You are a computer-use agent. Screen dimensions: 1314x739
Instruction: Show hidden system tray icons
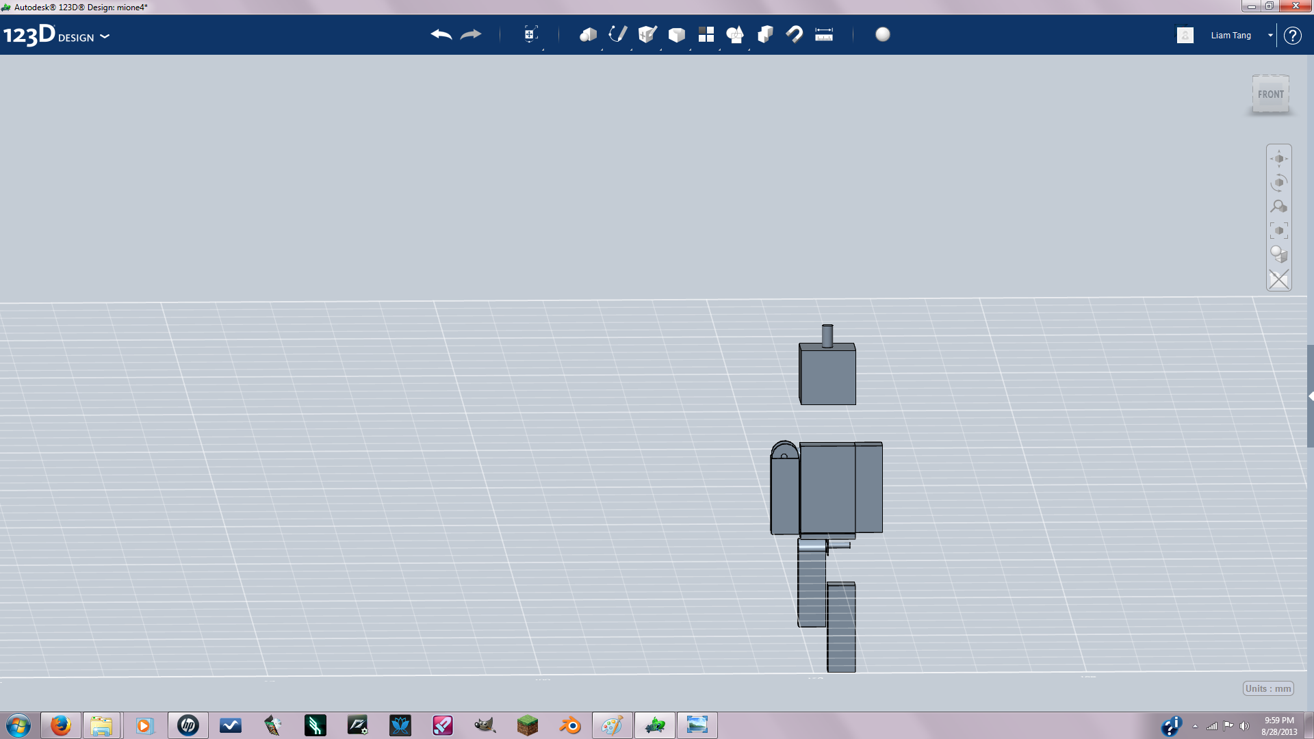[1195, 726]
